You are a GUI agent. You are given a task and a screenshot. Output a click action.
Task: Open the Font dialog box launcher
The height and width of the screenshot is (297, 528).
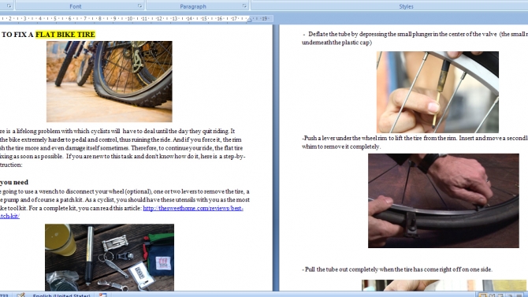click(139, 6)
